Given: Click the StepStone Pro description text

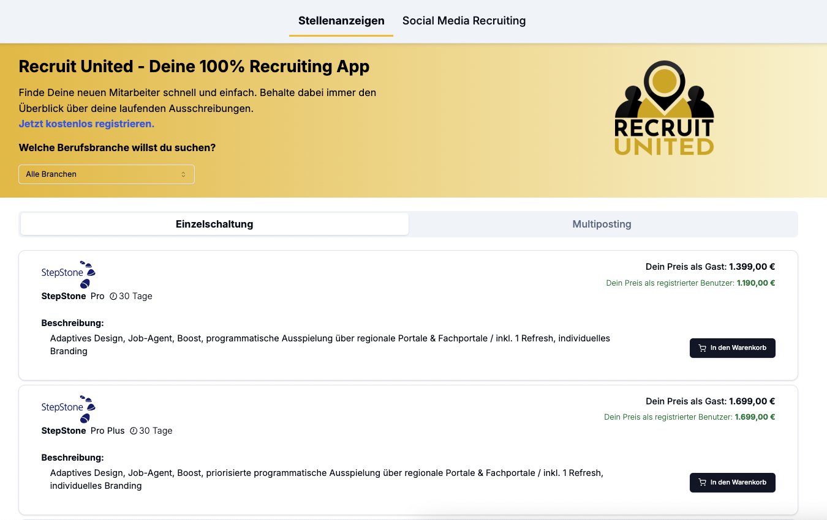Looking at the screenshot, I should [330, 344].
